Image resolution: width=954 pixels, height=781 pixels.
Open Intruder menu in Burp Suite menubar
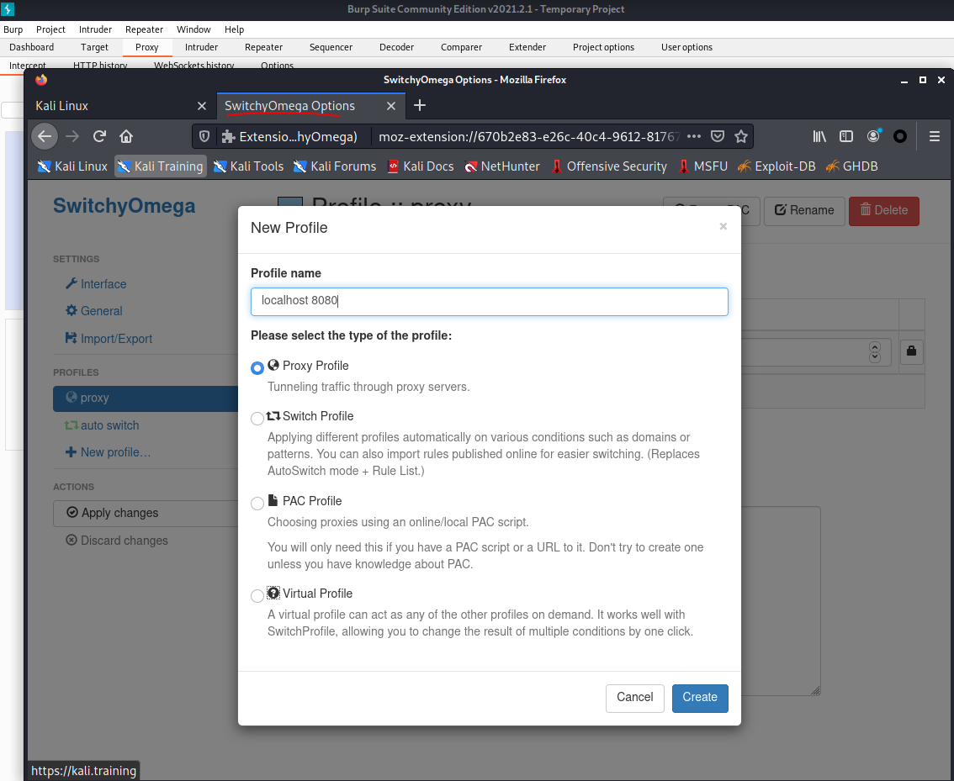click(x=96, y=29)
